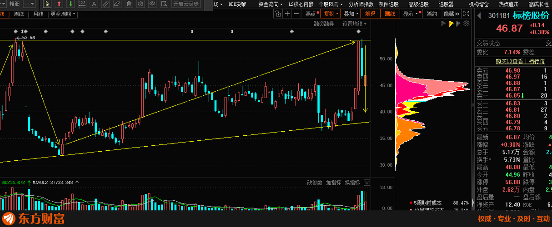This screenshot has height=227, width=552.
Task: Click buy-one price 46.83 row
Action: 514,104
